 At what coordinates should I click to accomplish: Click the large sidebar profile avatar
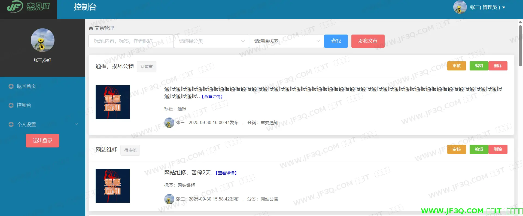42,40
